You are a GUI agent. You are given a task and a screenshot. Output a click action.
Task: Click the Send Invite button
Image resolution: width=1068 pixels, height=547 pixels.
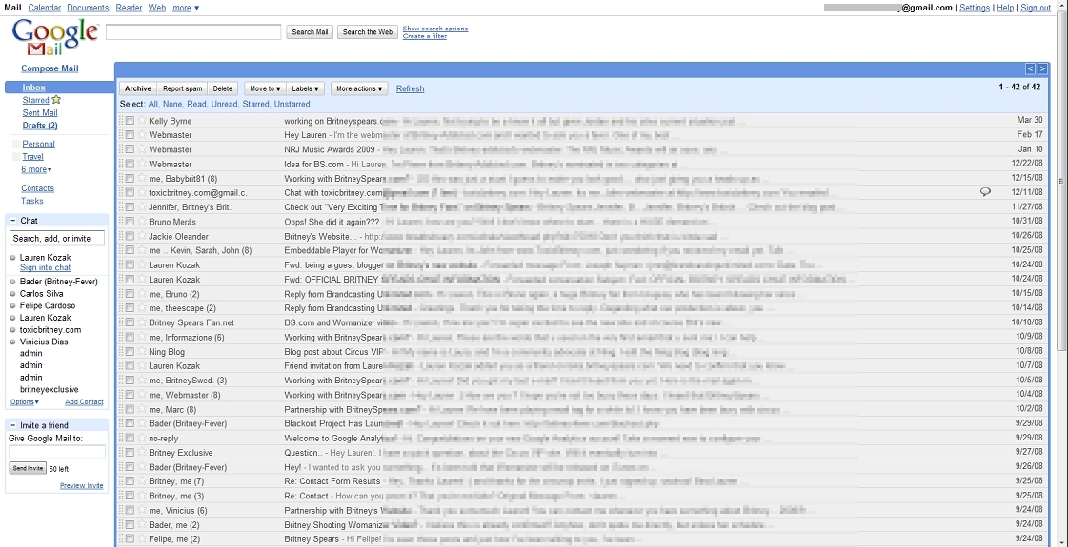coord(28,468)
